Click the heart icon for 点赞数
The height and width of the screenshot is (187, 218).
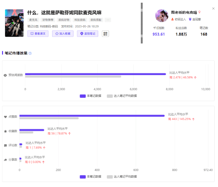click(x=5, y=117)
